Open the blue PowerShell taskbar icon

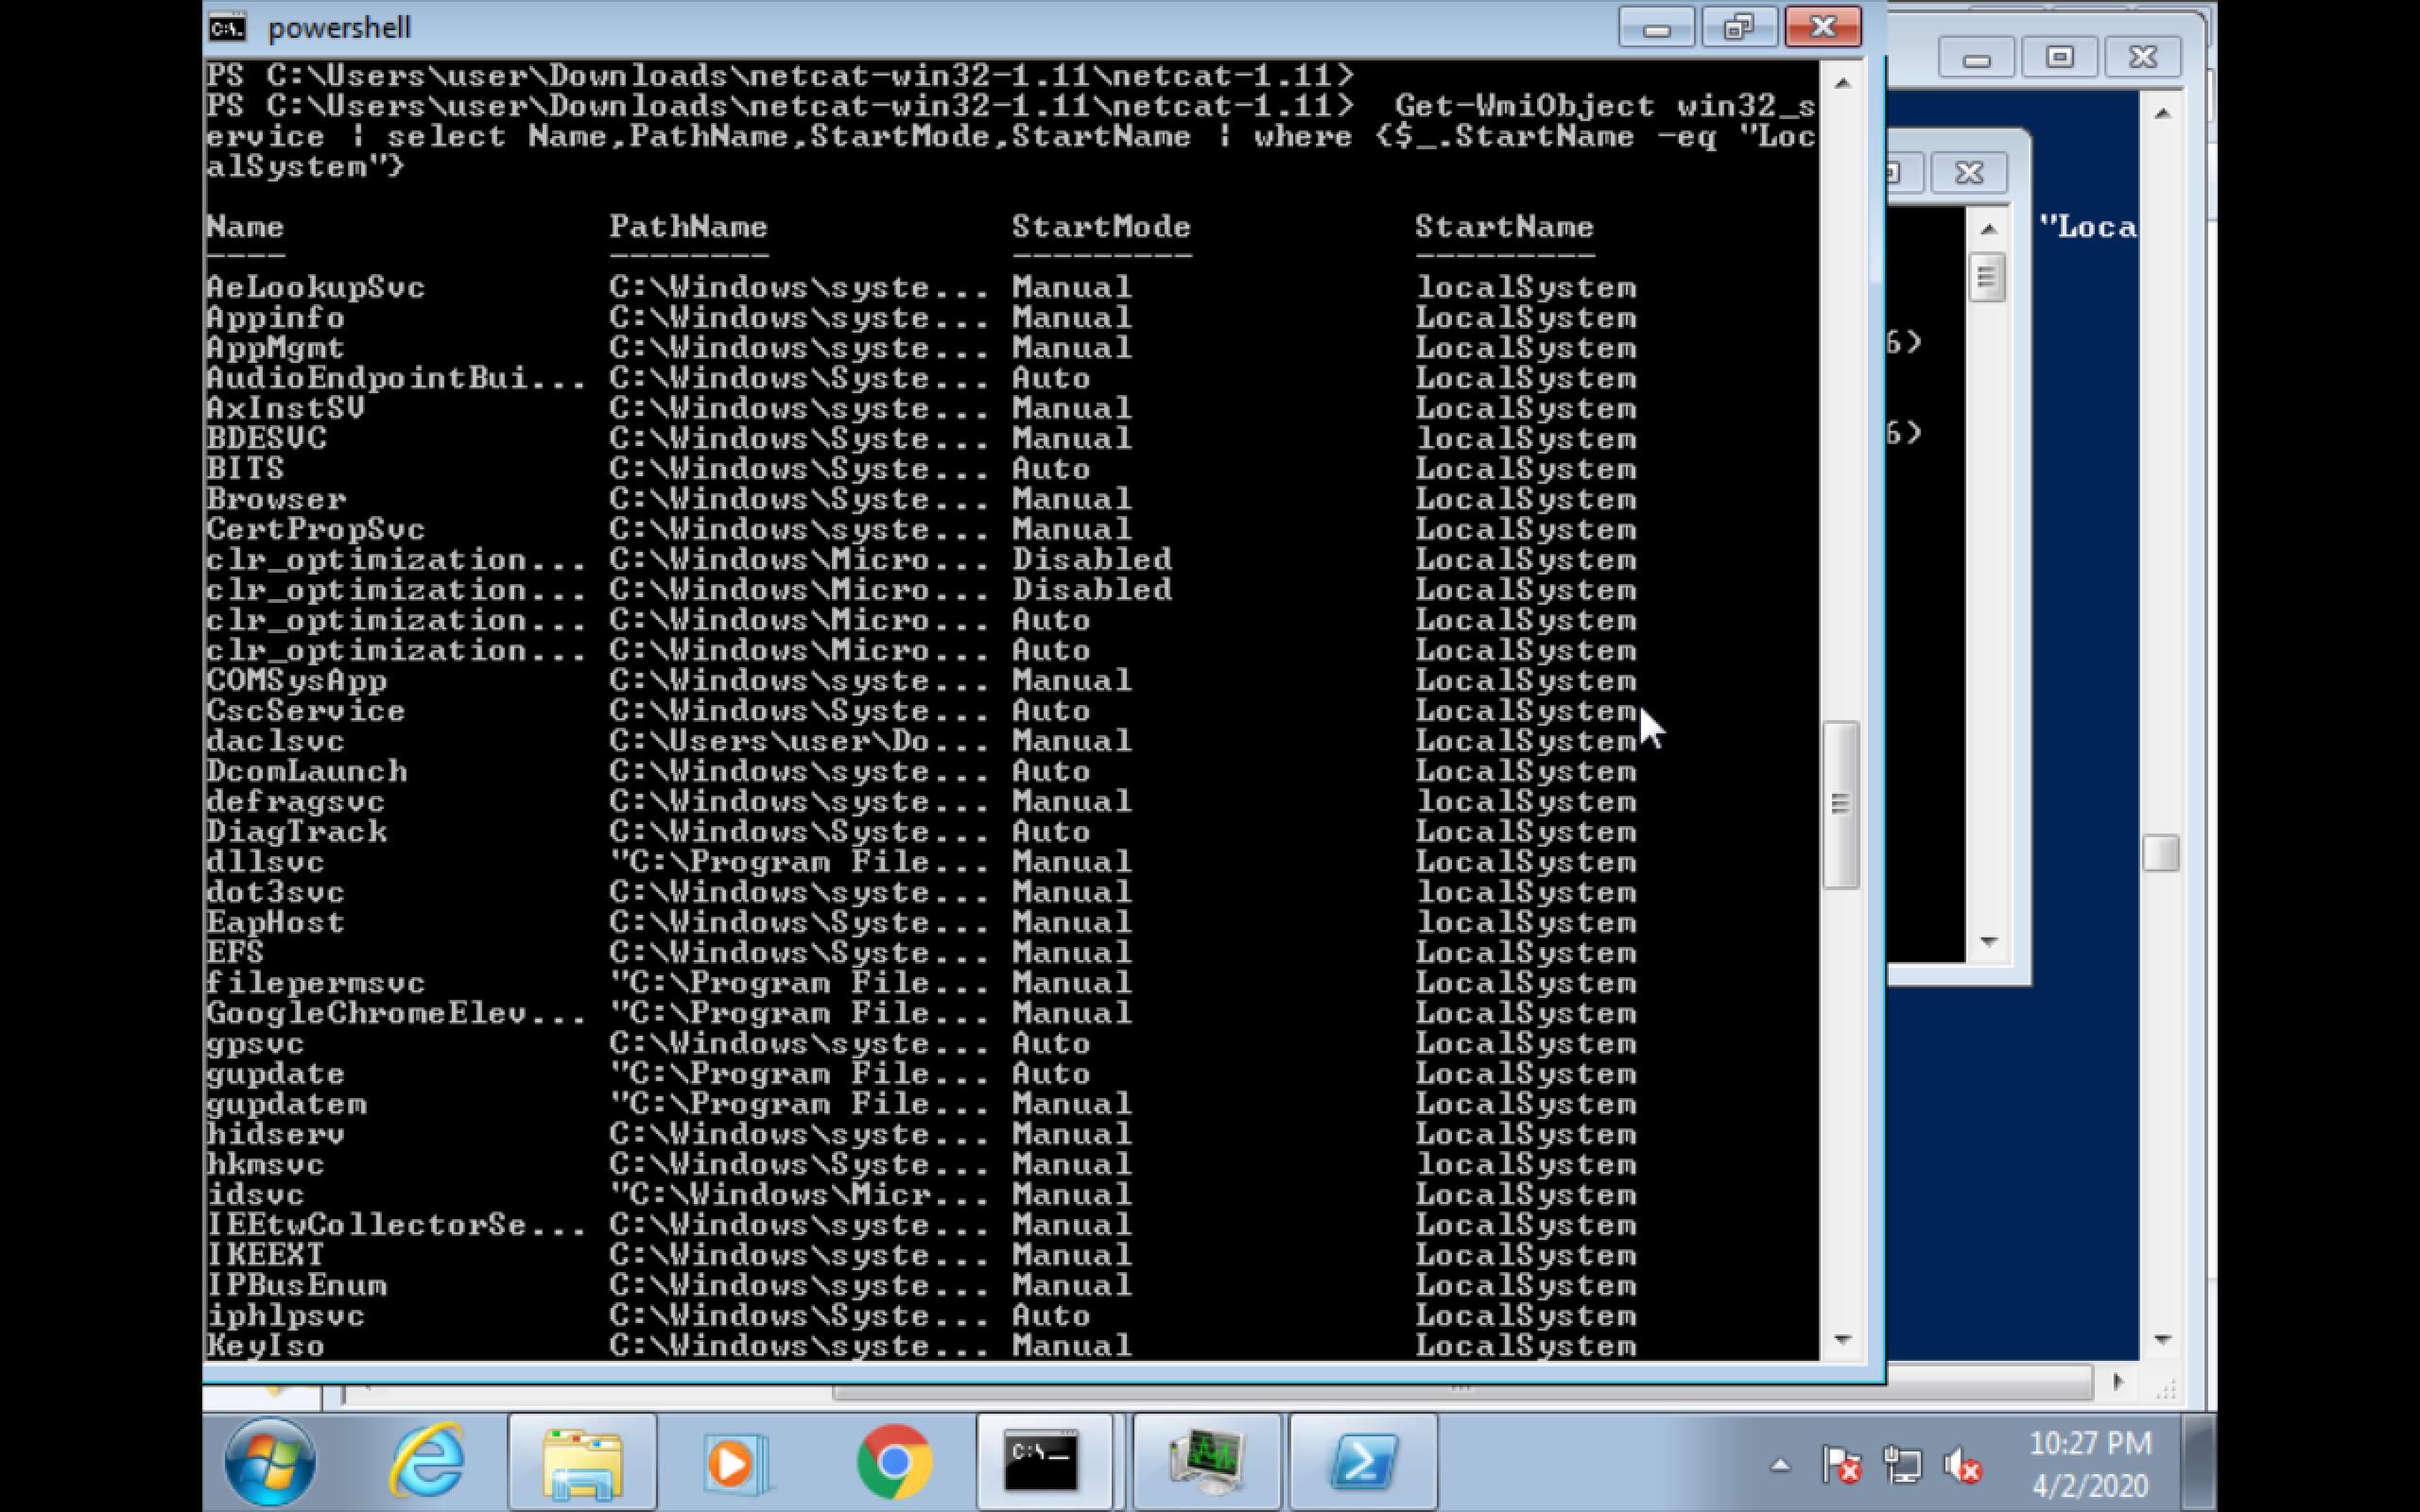(1364, 1462)
